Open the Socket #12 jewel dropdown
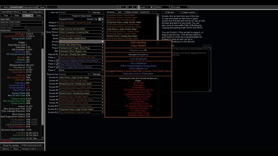The height and width of the screenshot is (156, 278). click(x=81, y=113)
